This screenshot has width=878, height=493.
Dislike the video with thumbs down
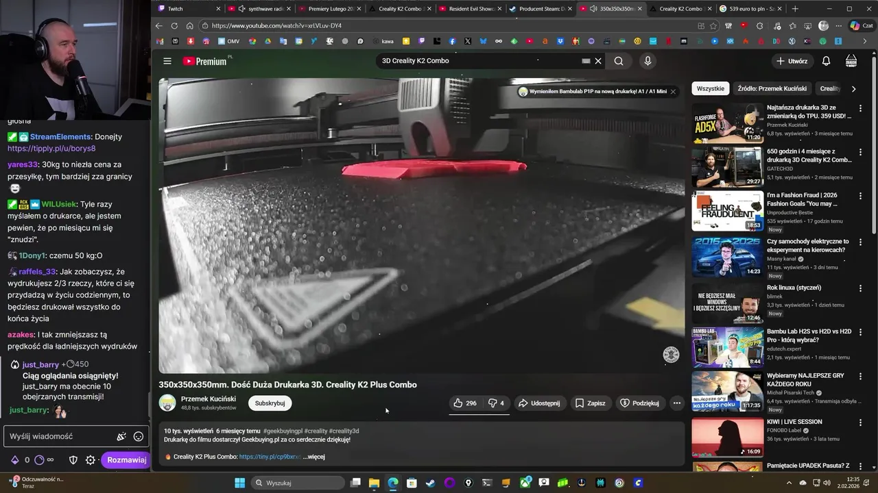click(x=495, y=403)
